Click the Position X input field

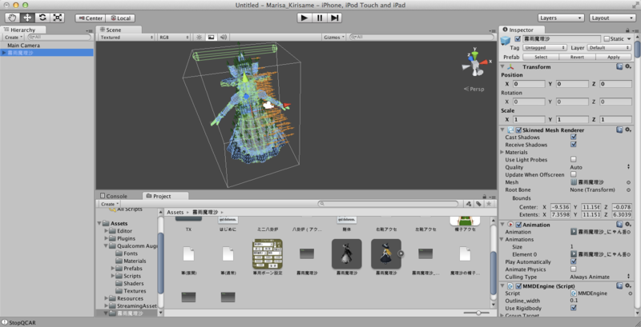pyautogui.click(x=529, y=84)
